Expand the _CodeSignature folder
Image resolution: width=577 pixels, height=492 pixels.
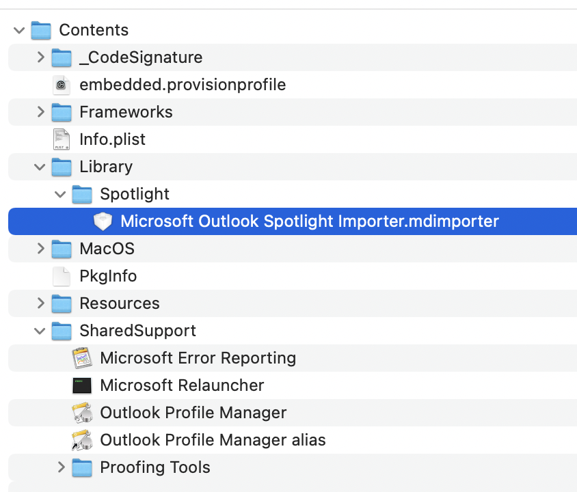(41, 57)
